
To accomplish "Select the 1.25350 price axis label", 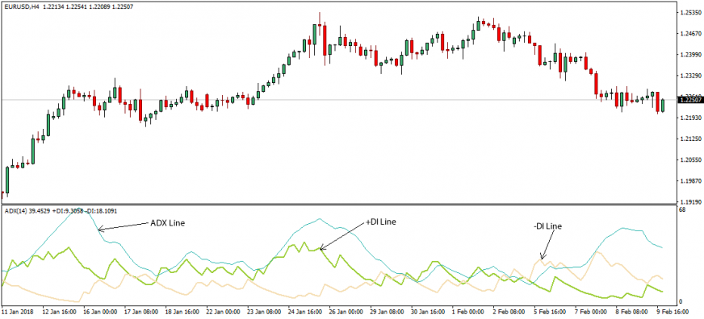I will (x=692, y=14).
